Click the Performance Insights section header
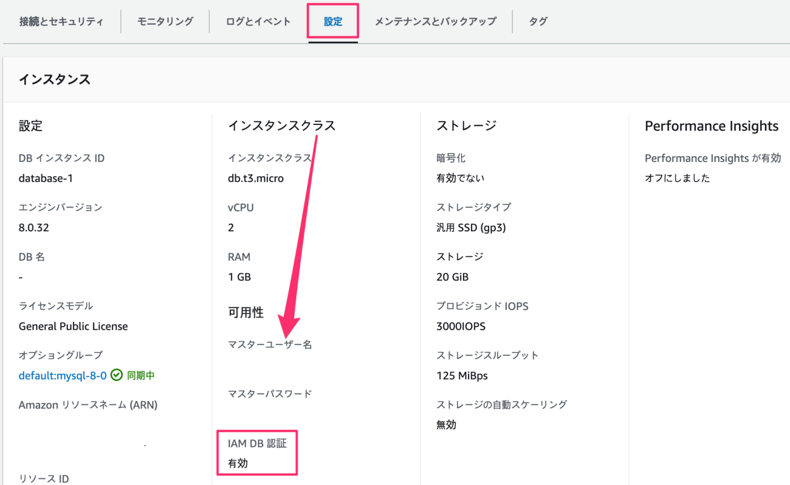The height and width of the screenshot is (485, 790). click(x=712, y=126)
